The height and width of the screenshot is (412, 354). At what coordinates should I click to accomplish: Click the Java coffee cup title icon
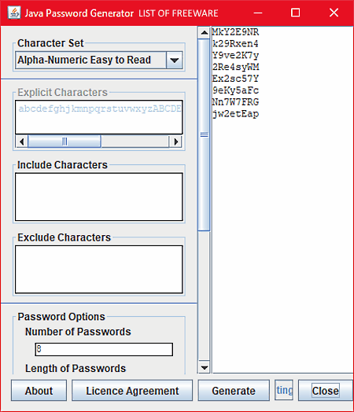pos(14,13)
